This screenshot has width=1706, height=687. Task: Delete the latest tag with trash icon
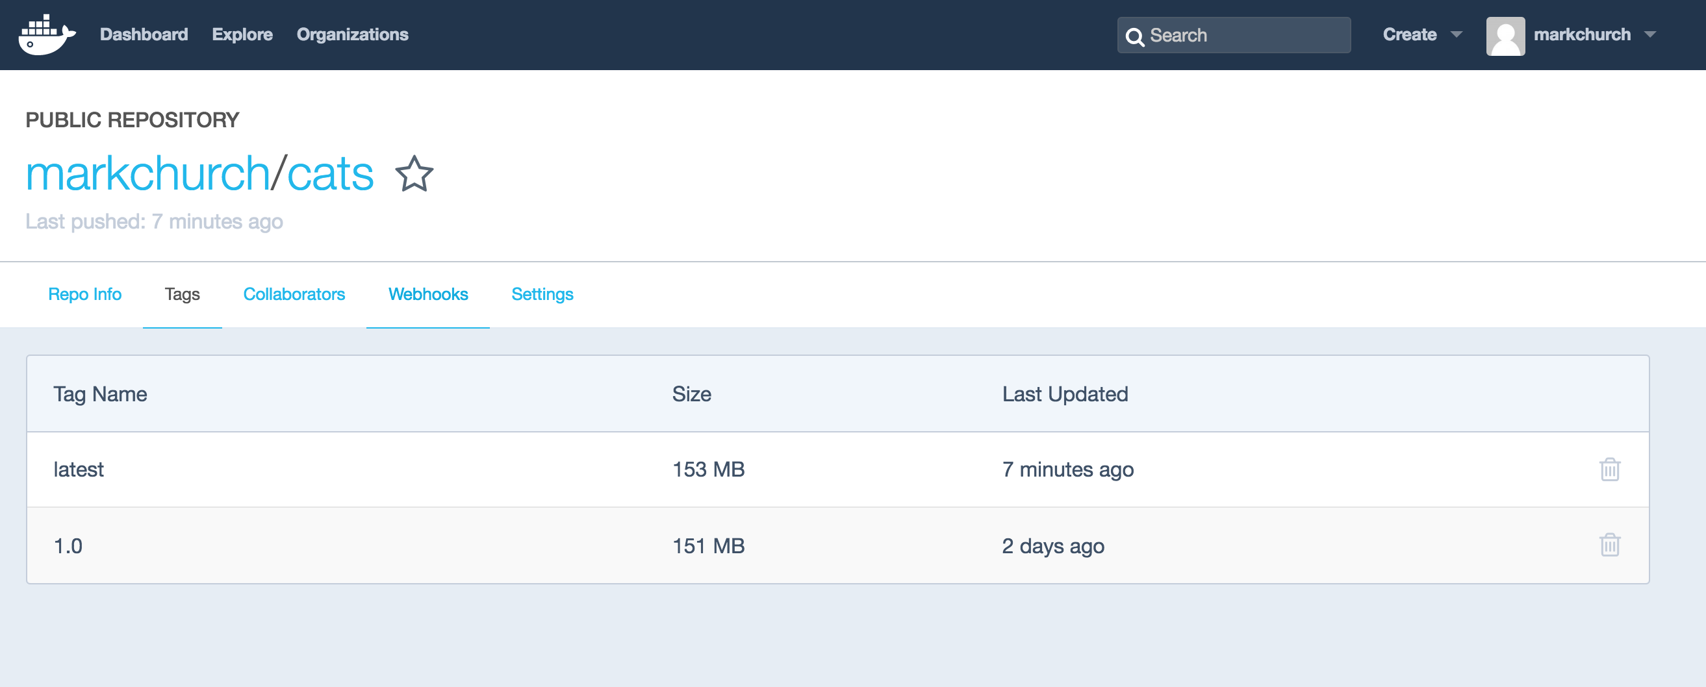tap(1609, 469)
